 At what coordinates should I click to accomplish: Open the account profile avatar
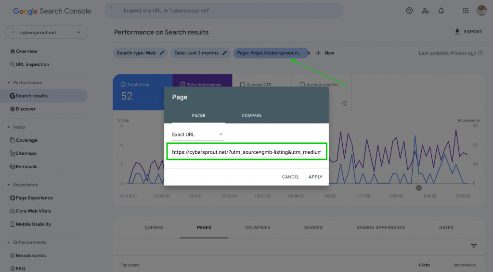[481, 11]
